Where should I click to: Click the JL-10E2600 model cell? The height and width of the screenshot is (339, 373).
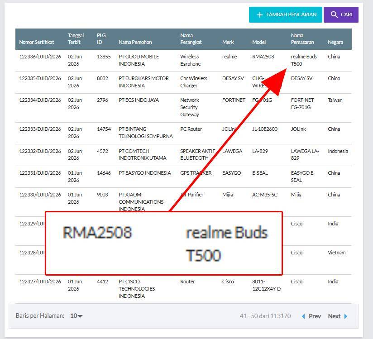(x=265, y=129)
